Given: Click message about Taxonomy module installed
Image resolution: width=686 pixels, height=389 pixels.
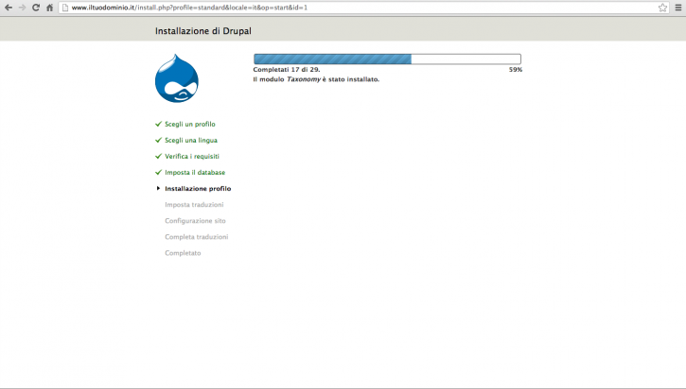Looking at the screenshot, I should coord(316,79).
